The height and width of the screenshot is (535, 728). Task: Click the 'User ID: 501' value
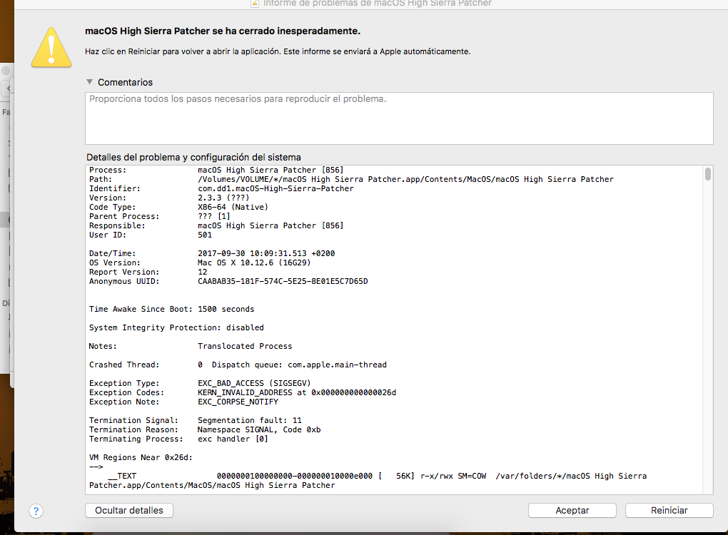pyautogui.click(x=205, y=235)
